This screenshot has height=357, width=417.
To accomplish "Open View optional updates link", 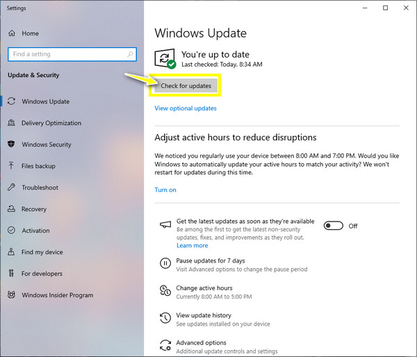I will click(186, 108).
